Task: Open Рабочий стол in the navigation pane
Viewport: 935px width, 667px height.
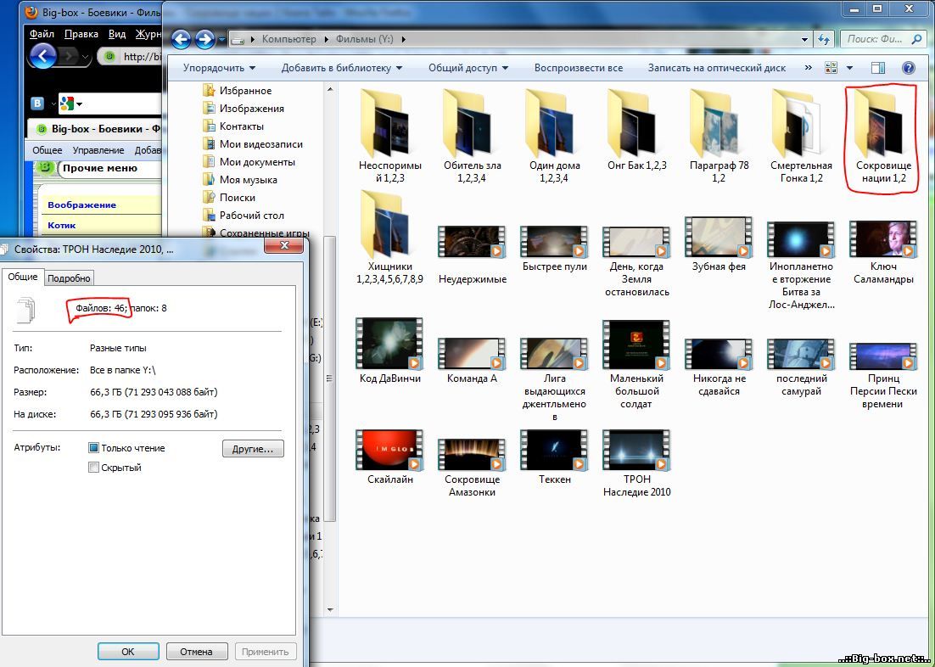Action: click(x=243, y=216)
